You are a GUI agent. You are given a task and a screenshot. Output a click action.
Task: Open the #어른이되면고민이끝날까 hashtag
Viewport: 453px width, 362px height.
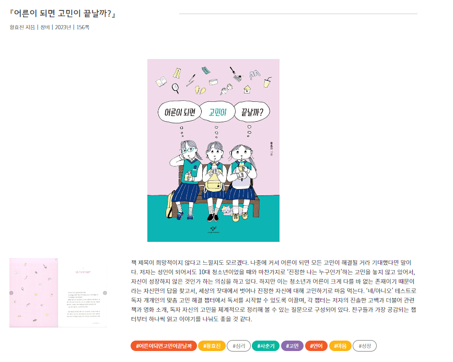(x=164, y=346)
